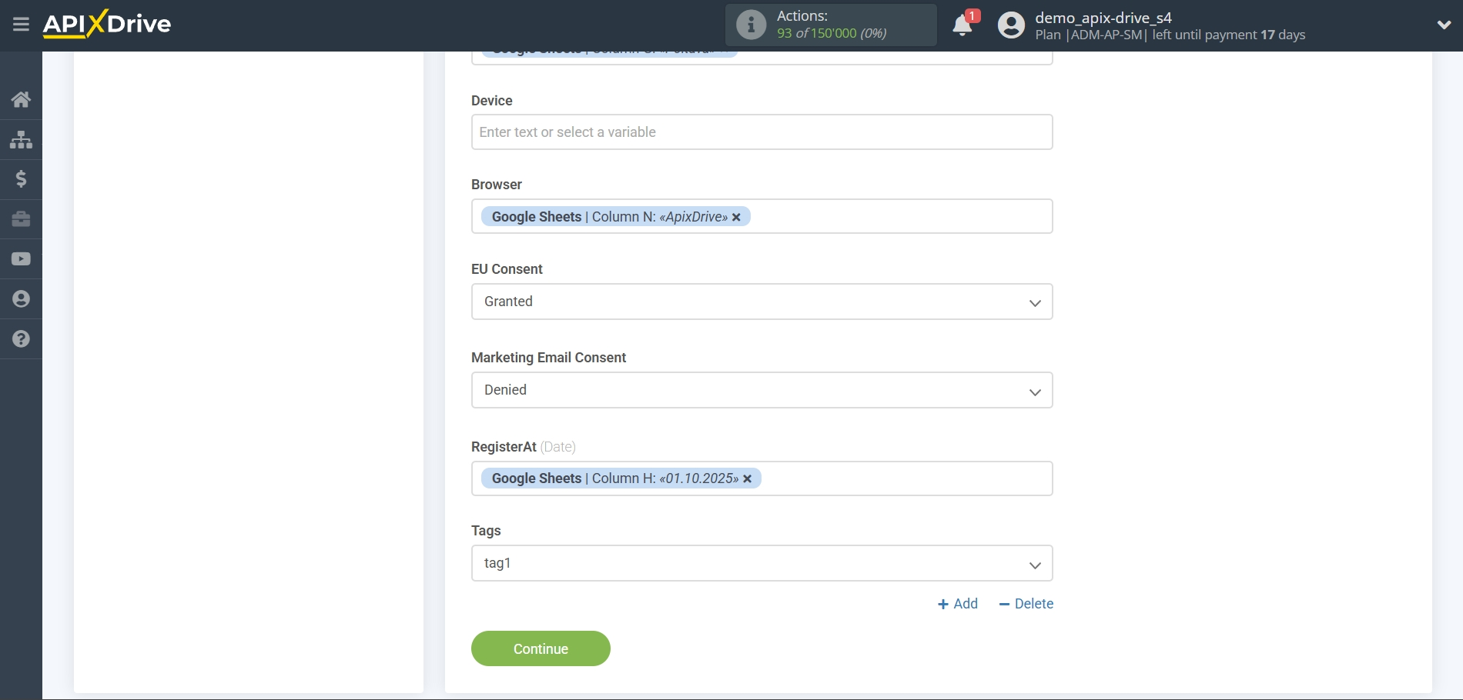The height and width of the screenshot is (700, 1463).
Task: Click the actions info icon
Action: pyautogui.click(x=751, y=25)
